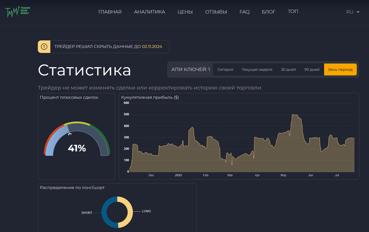Open the FAQ page

(244, 12)
